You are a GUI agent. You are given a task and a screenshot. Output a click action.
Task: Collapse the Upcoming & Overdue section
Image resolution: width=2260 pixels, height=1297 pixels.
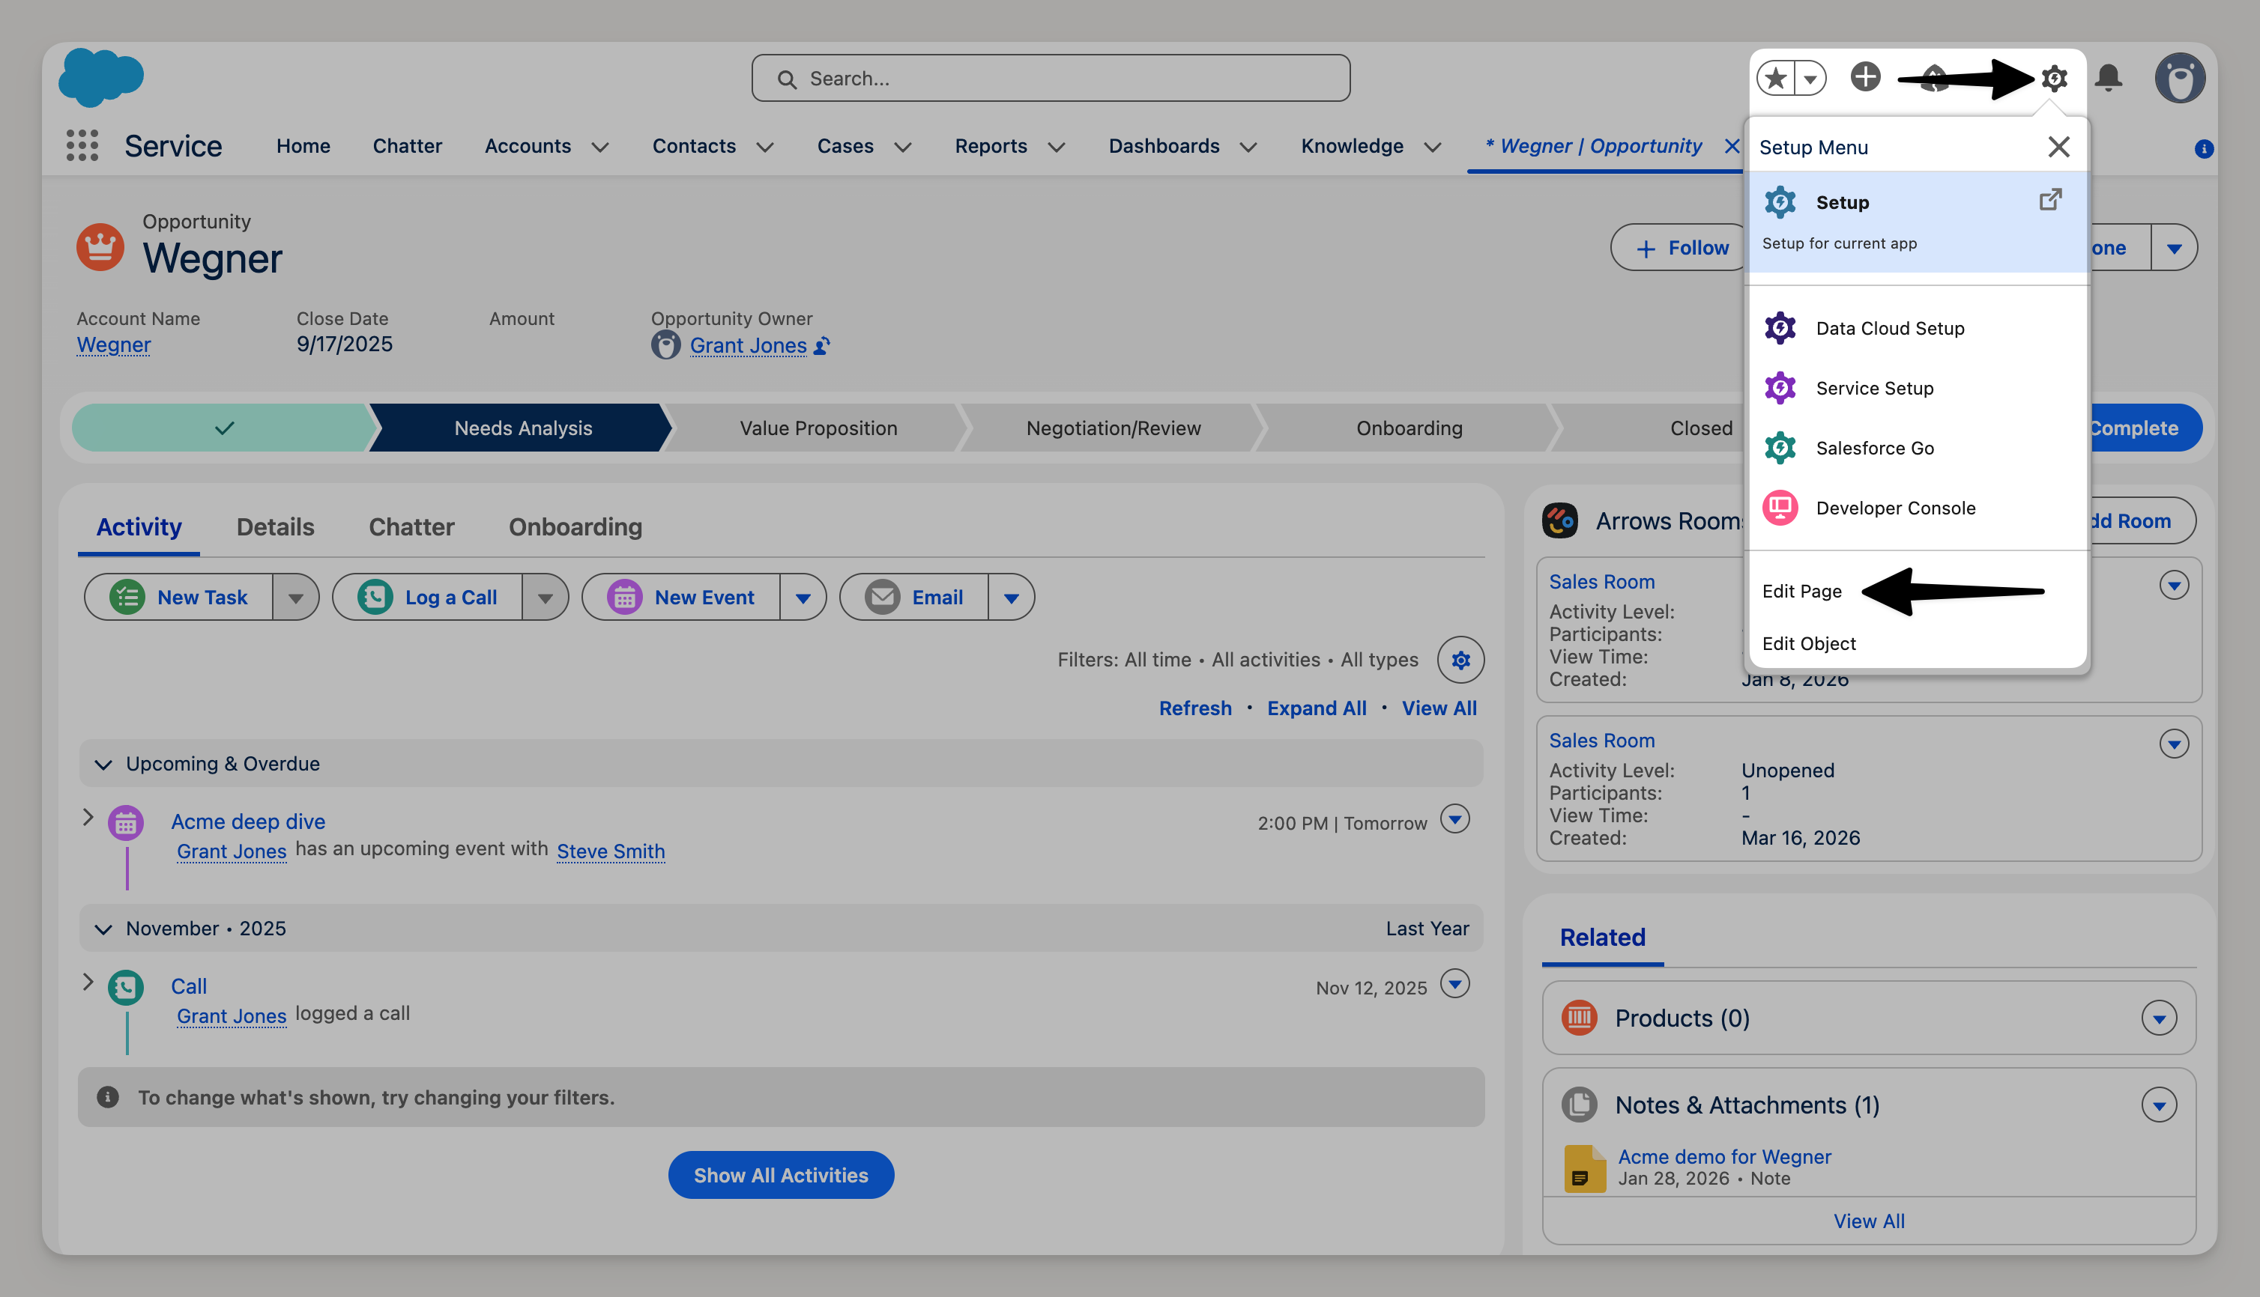point(103,765)
